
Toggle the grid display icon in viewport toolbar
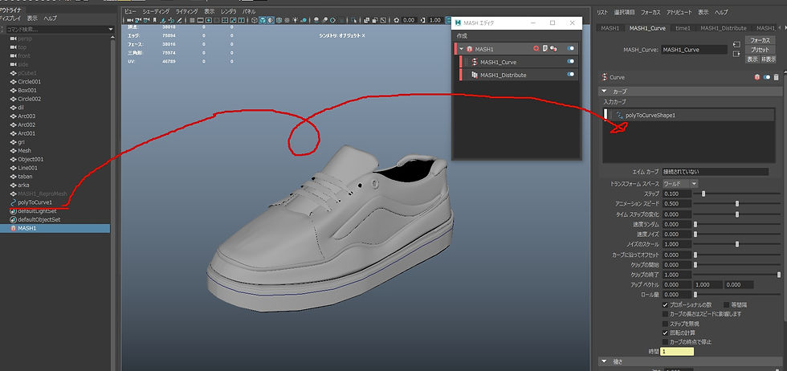(x=192, y=20)
